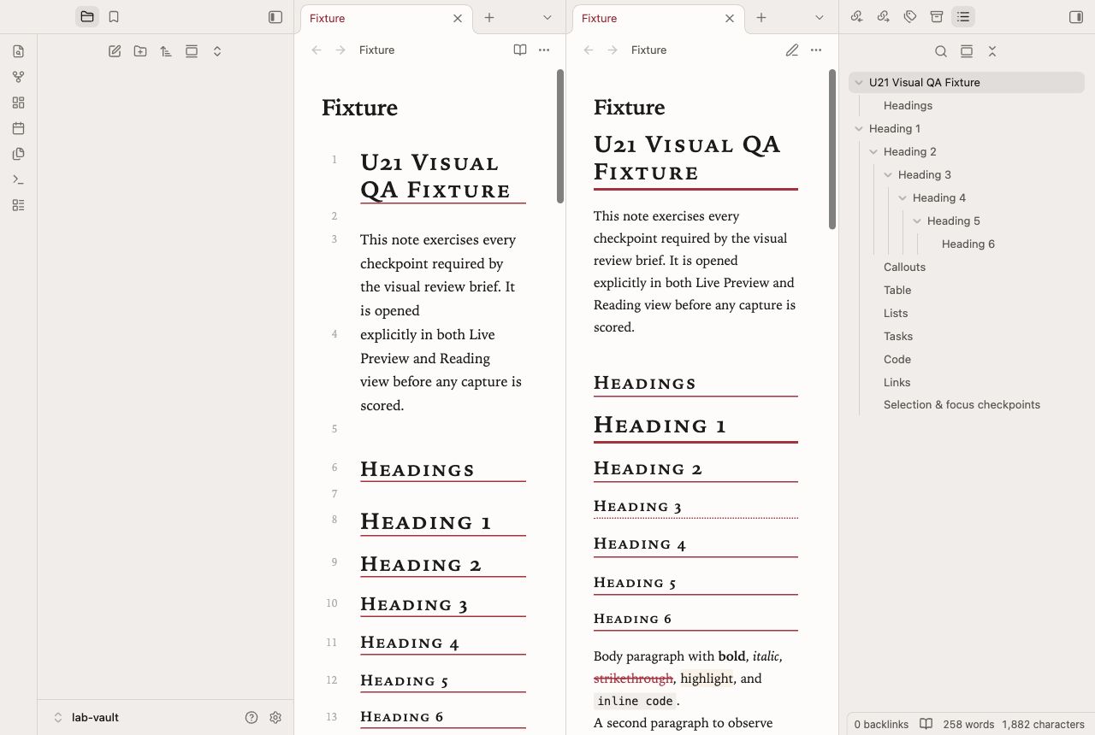Search headings in the outline panel
The image size is (1095, 735).
(x=941, y=51)
